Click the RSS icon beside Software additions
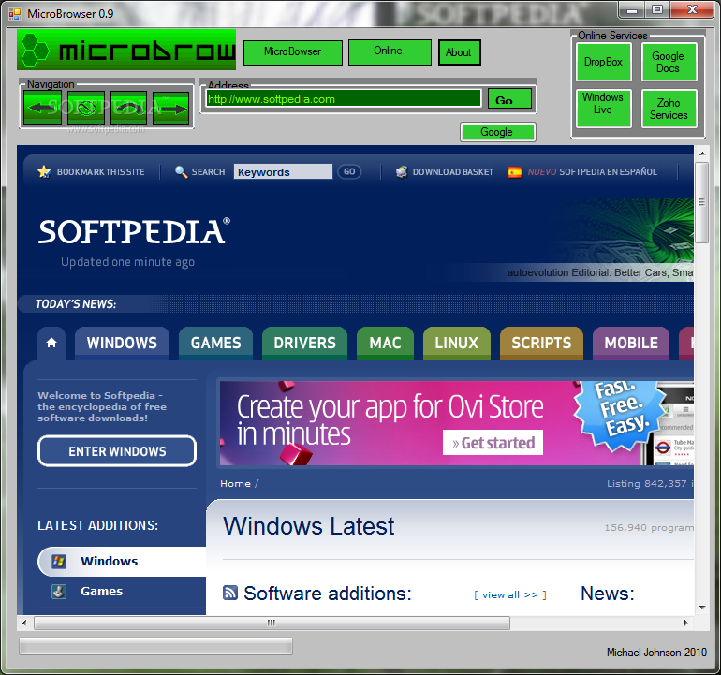721x675 pixels. click(230, 593)
